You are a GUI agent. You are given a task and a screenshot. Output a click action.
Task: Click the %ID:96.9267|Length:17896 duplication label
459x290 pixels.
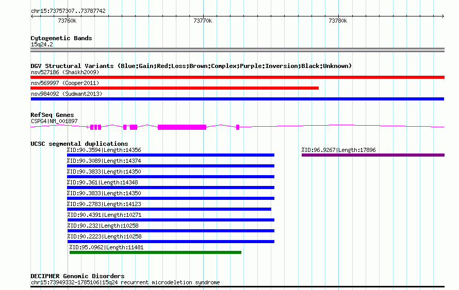tap(339, 150)
